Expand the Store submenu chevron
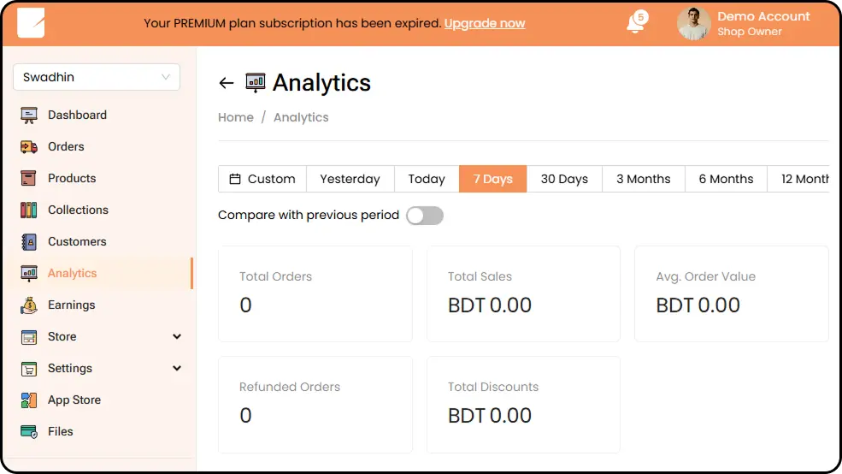 point(177,337)
